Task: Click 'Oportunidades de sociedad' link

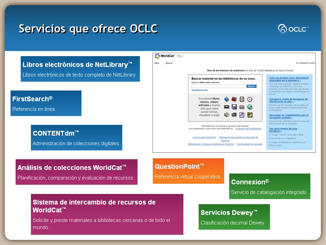Action: [x=250, y=144]
